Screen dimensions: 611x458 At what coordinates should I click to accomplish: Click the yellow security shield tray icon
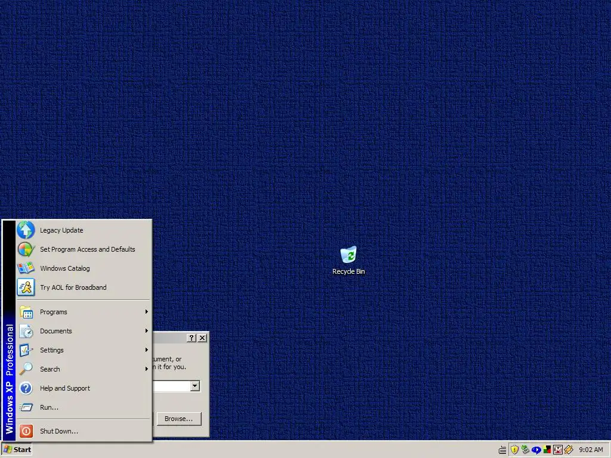pos(514,450)
